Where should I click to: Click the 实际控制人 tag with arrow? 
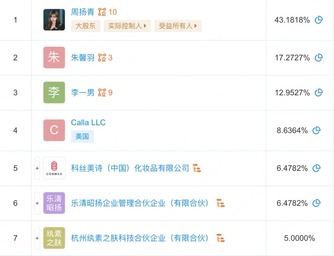pos(127,26)
